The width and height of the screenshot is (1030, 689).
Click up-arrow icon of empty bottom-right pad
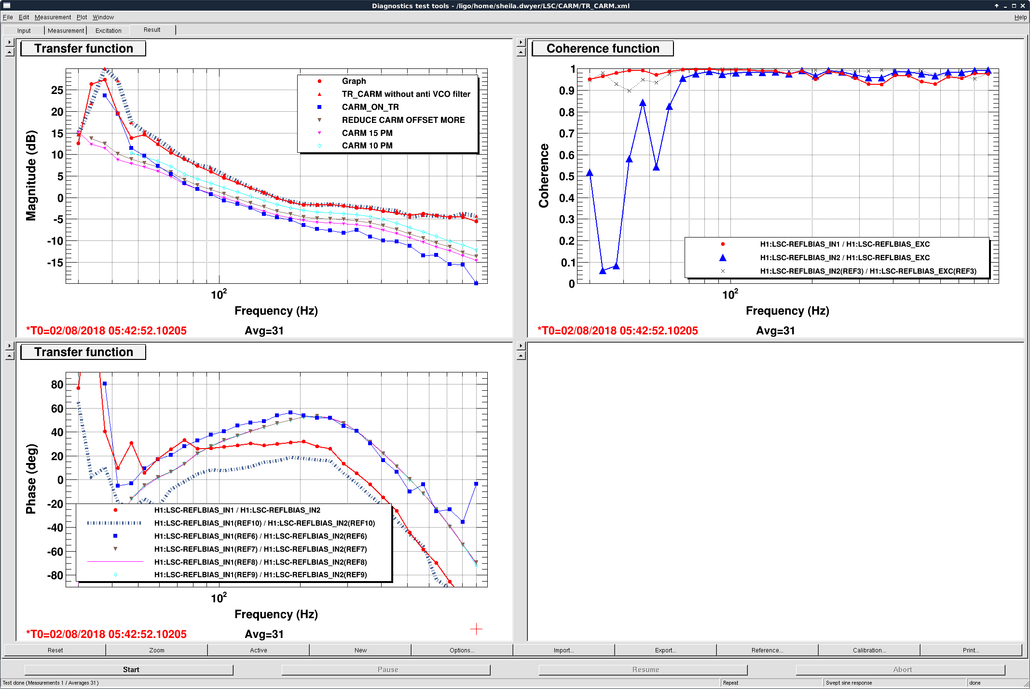[521, 355]
